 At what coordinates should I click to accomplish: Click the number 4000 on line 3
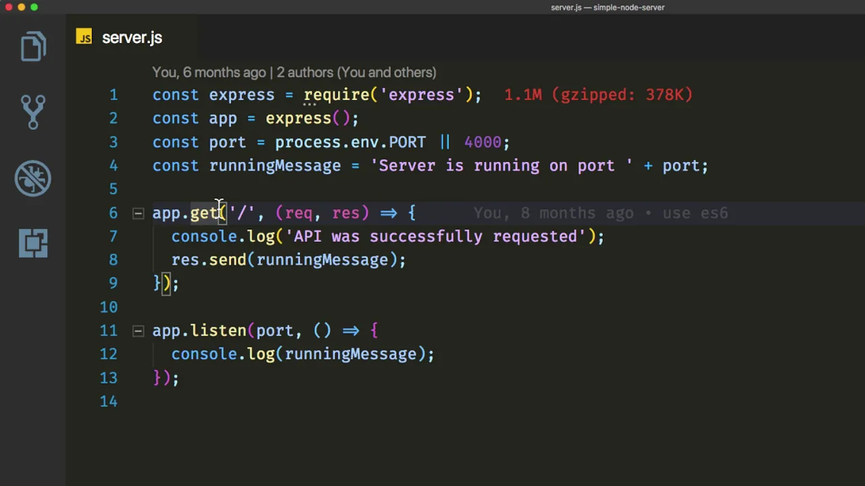click(x=483, y=142)
